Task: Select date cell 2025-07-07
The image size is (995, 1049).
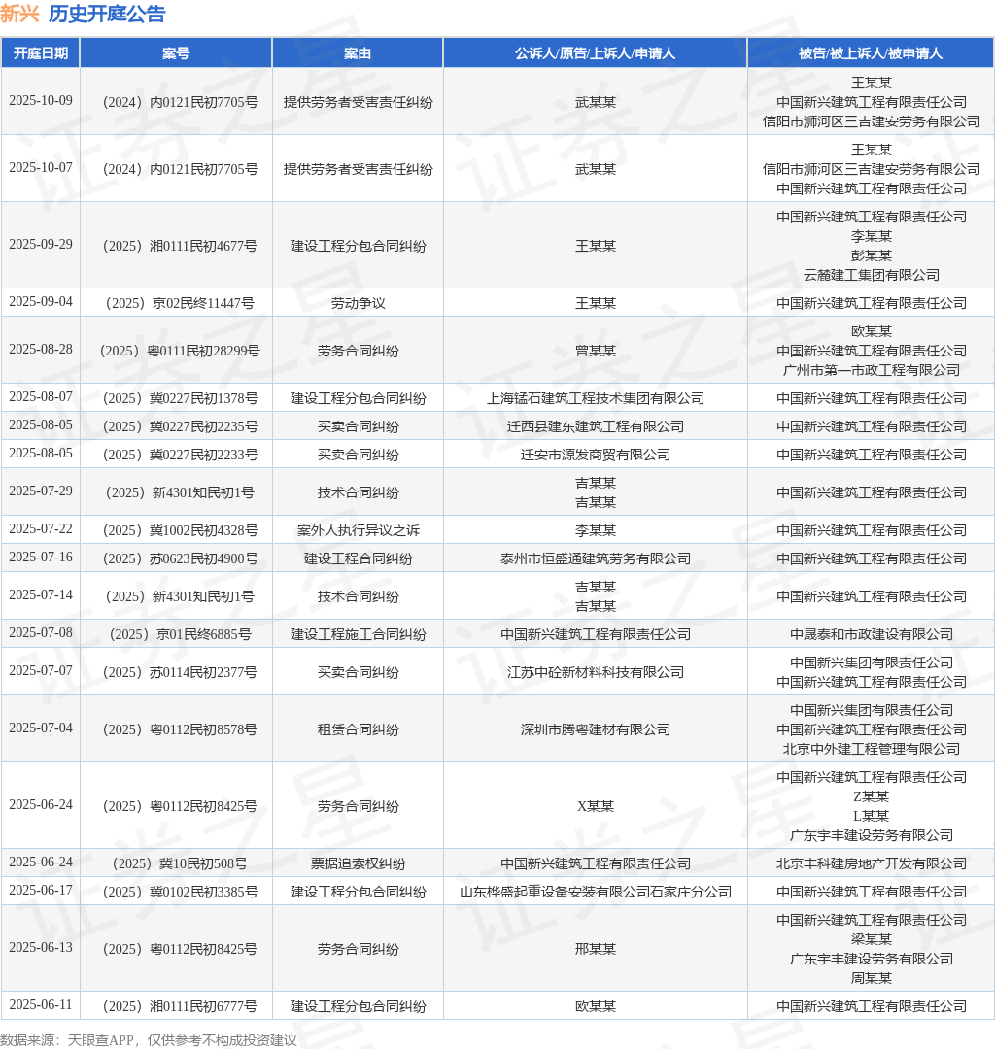Action: click(41, 670)
